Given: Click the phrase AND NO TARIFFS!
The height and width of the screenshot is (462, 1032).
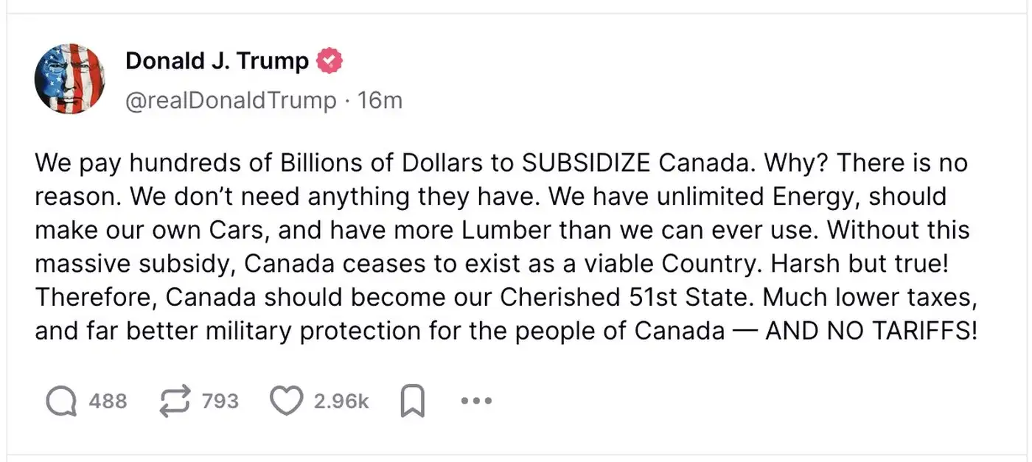Looking at the screenshot, I should coord(871,331).
